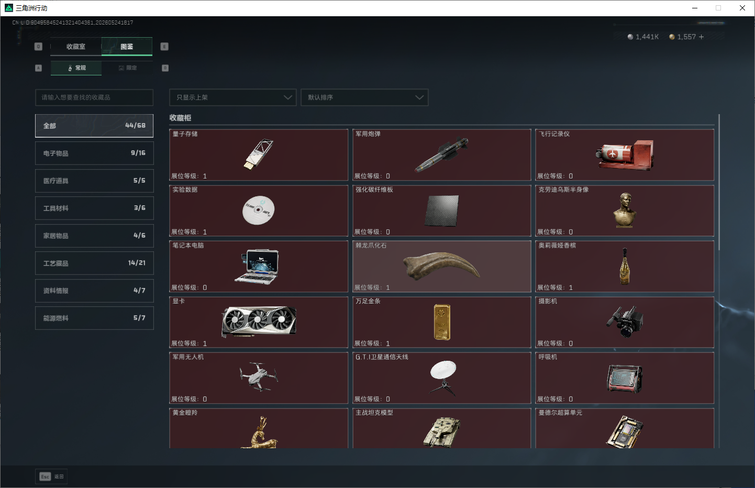This screenshot has width=755, height=488.
Task: Pick the 笔记本电脑 laptop item
Action: [259, 267]
